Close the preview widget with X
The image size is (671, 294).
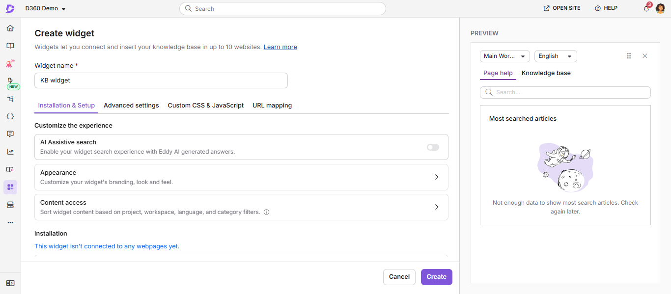pyautogui.click(x=645, y=56)
